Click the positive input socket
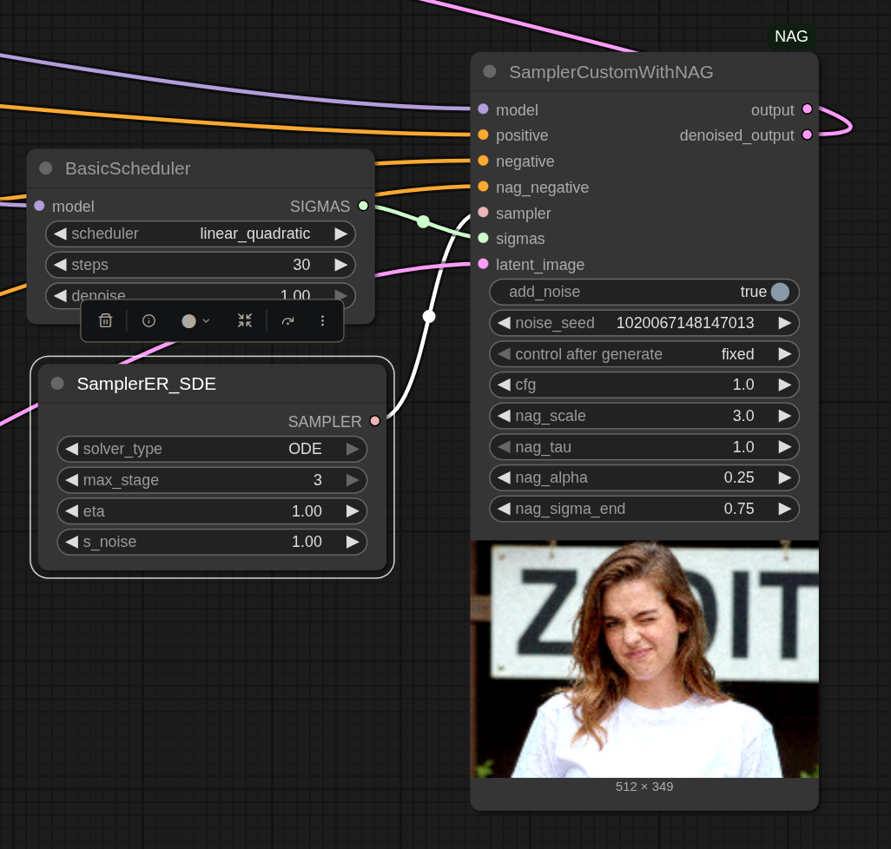This screenshot has height=849, width=891. tap(484, 135)
